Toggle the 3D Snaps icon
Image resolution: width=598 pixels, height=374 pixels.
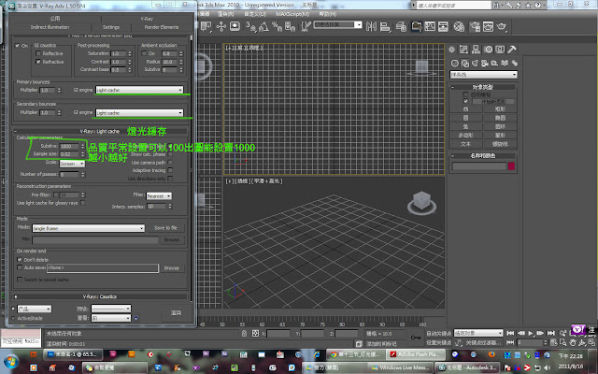tap(250, 26)
